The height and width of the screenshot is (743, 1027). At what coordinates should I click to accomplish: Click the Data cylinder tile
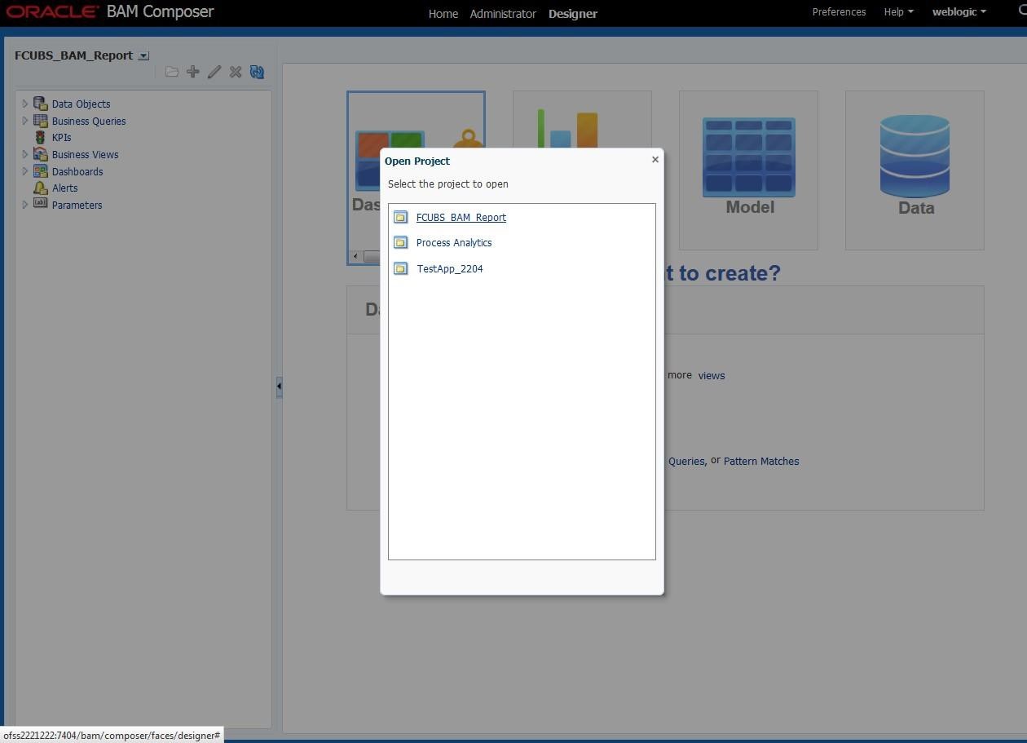[x=915, y=170]
